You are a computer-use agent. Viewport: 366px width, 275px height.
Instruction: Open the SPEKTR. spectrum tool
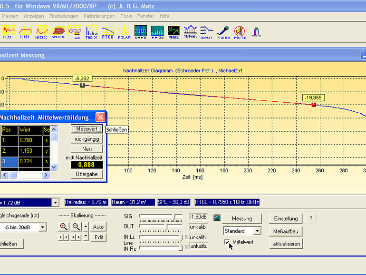coord(58,32)
